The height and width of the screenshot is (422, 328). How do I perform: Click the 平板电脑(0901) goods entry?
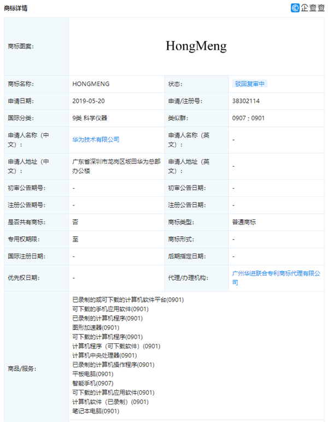click(x=93, y=374)
